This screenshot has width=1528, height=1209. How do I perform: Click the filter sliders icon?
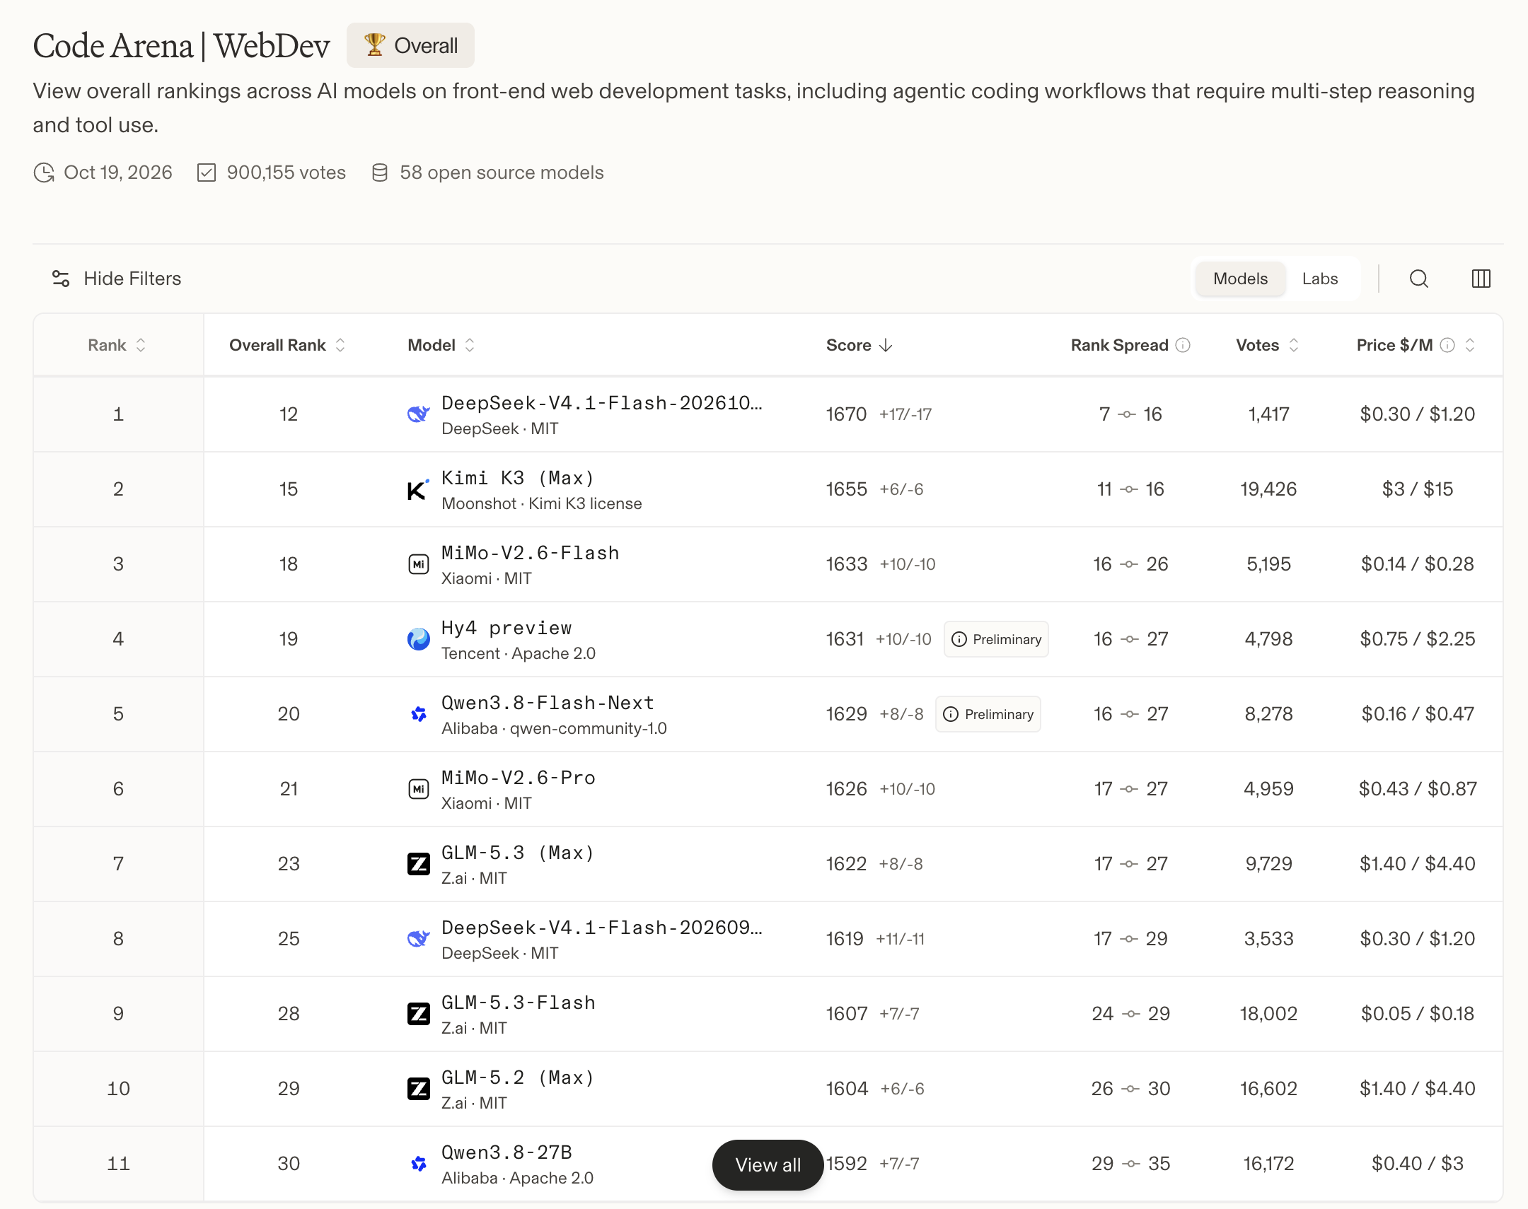click(61, 279)
